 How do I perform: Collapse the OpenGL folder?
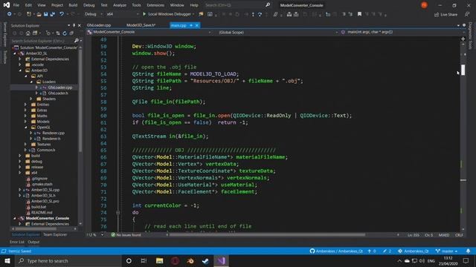click(x=25, y=127)
